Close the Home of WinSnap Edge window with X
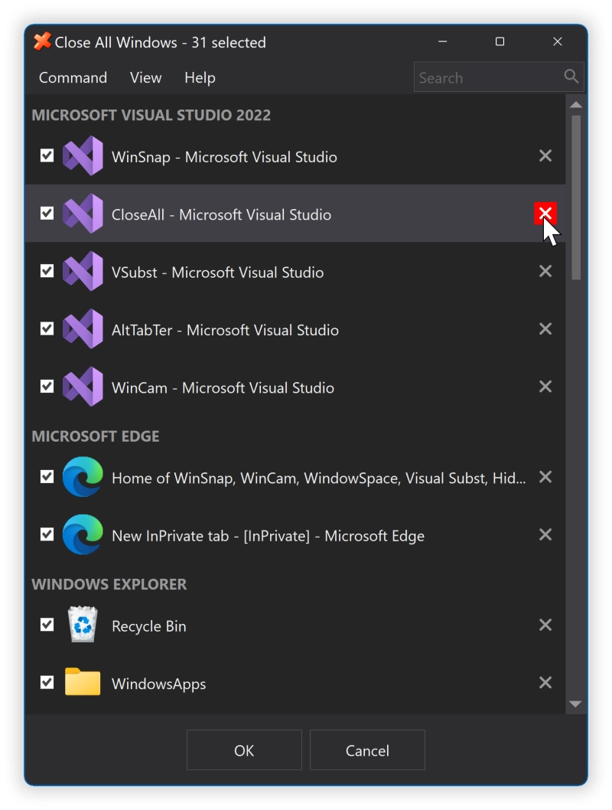This screenshot has width=612, height=810. click(x=545, y=477)
